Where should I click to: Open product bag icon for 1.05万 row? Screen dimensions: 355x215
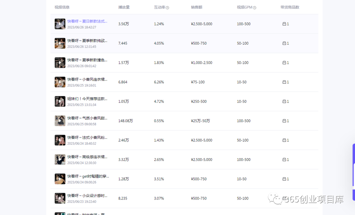(284, 101)
